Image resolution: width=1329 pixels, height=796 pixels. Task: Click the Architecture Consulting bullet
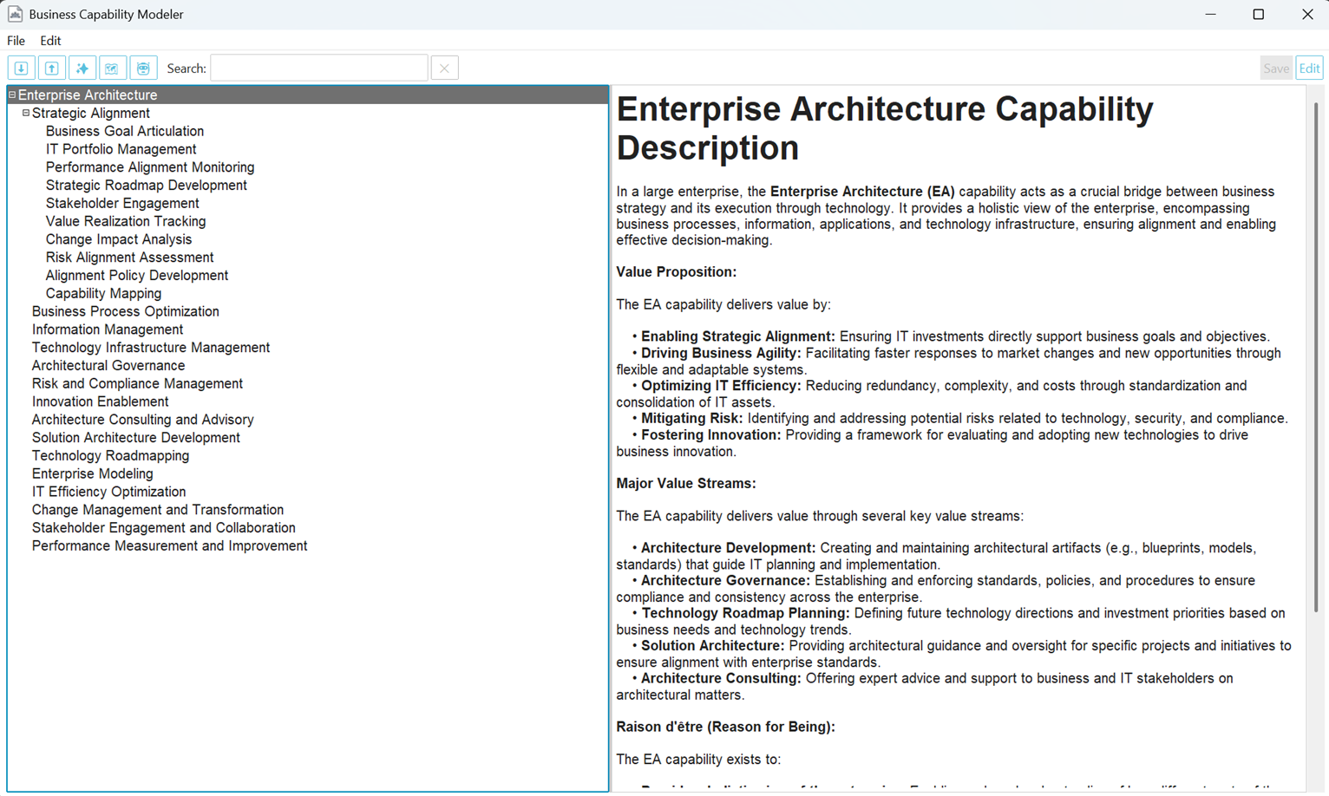tap(925, 687)
